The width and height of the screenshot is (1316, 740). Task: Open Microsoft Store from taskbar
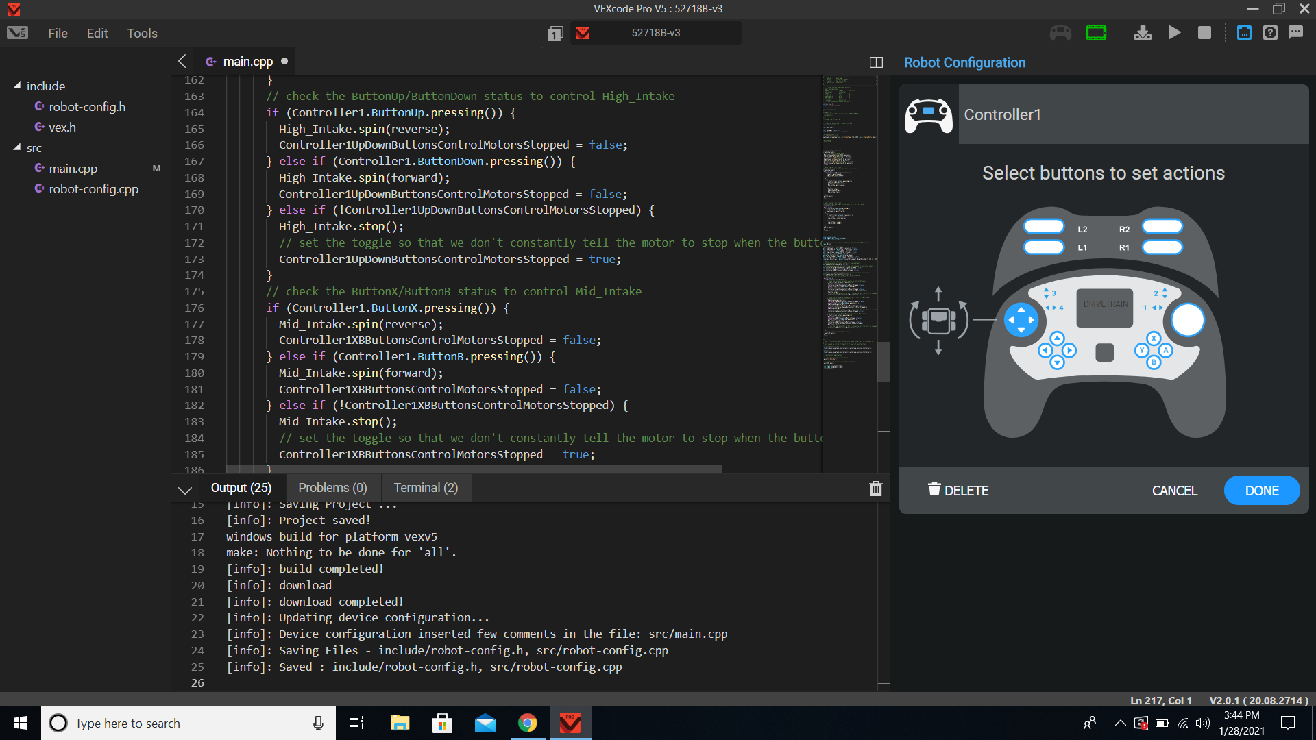pyautogui.click(x=442, y=723)
